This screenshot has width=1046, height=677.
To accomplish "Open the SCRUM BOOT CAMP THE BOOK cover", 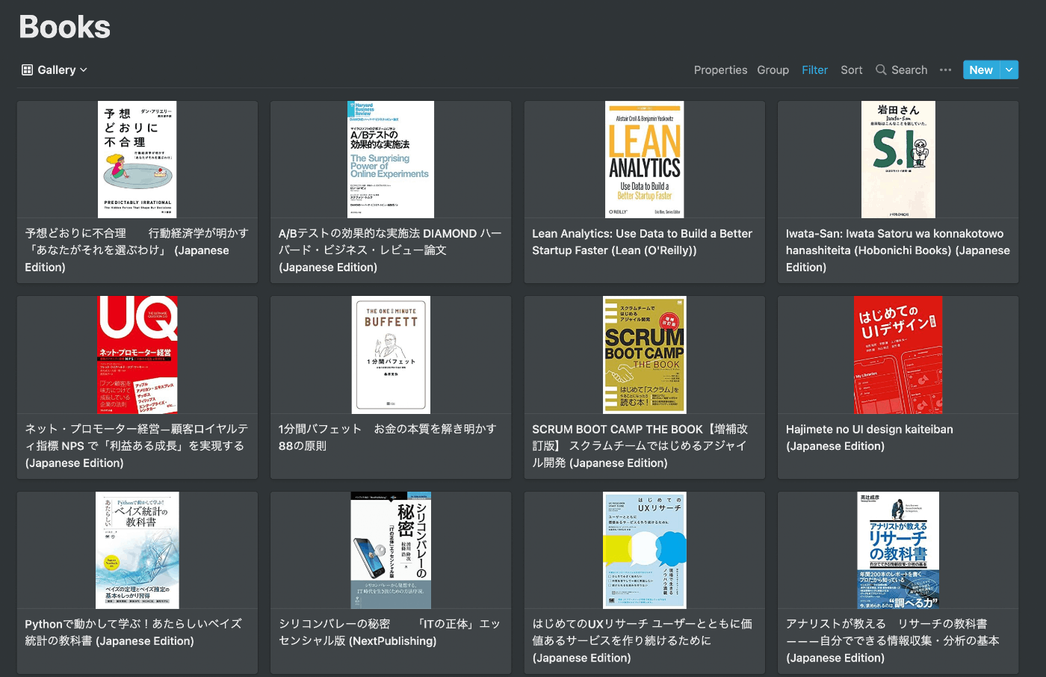I will [x=644, y=354].
